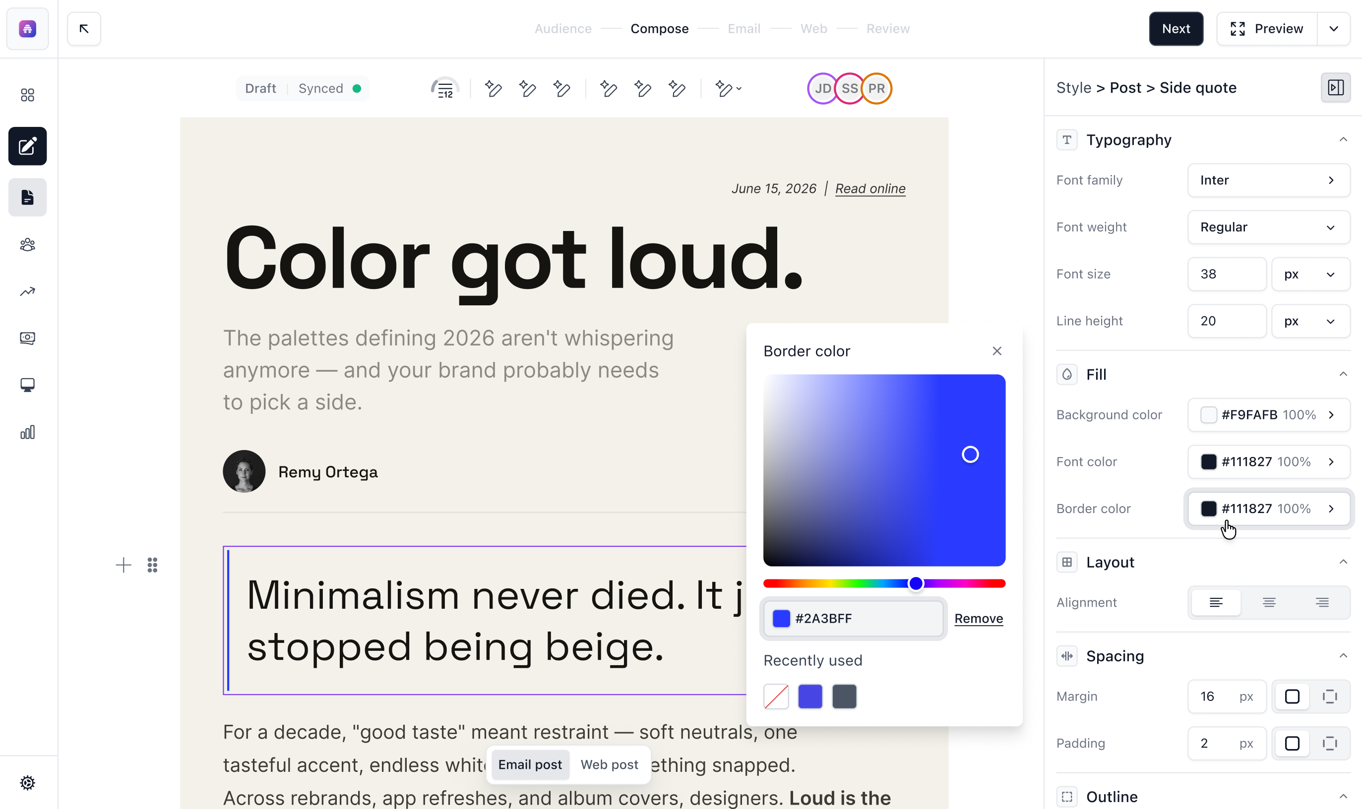Open the Font size px unit dropdown
This screenshot has width=1362, height=809.
tap(1310, 274)
